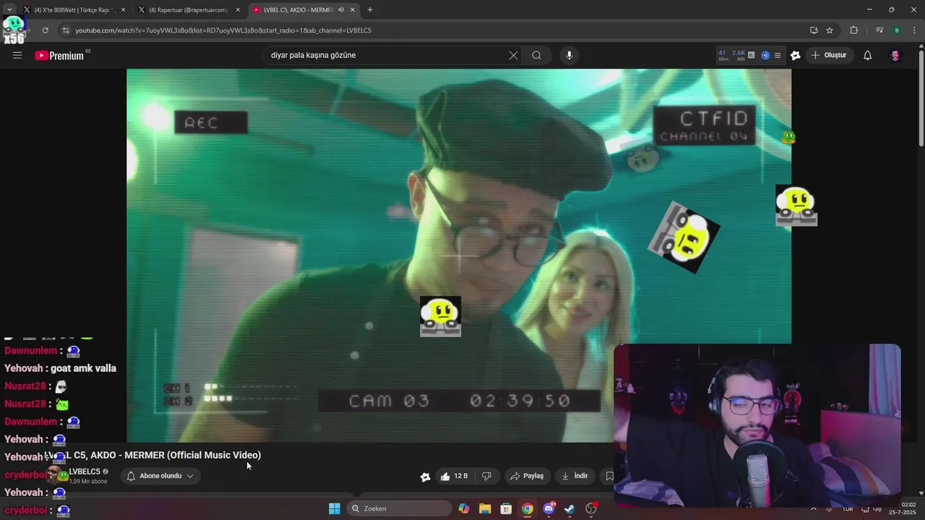Start voice search with microphone
The height and width of the screenshot is (520, 925).
pos(569,55)
